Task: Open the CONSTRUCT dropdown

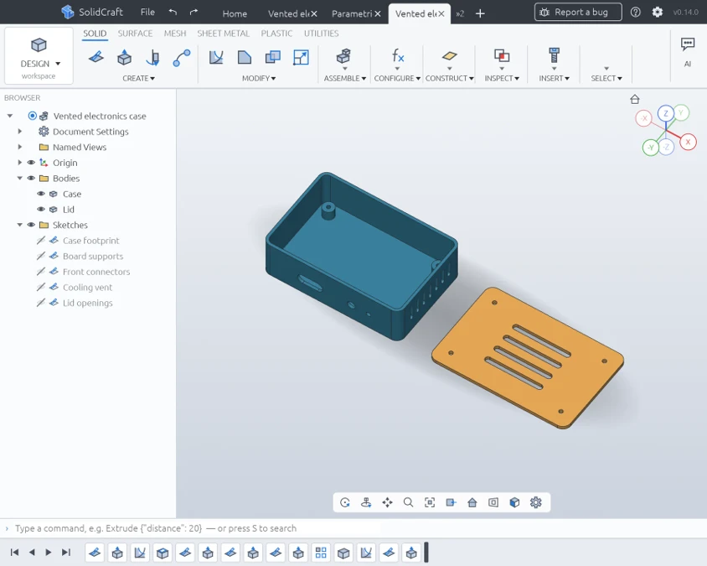Action: 450,78
